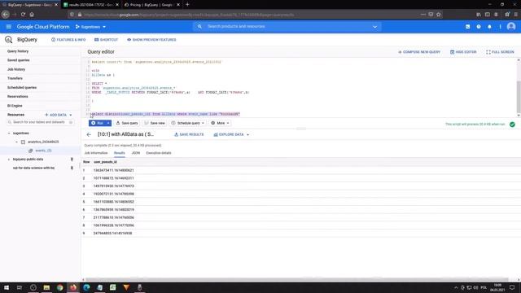This screenshot has width=521, height=293.
Task: Click the Shortcut link
Action: [x=107, y=40]
